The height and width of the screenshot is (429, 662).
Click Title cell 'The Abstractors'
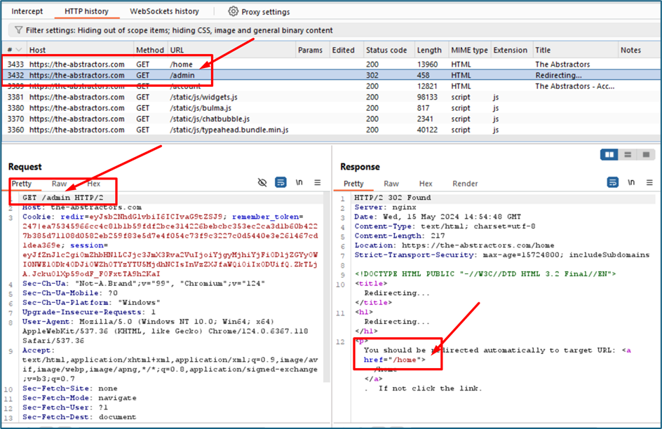(x=562, y=64)
